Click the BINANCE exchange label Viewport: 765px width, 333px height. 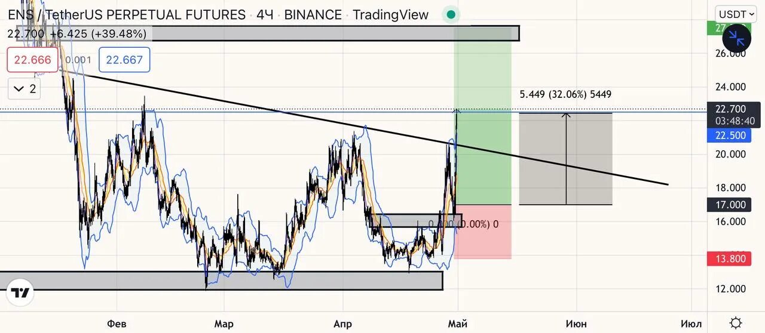[313, 15]
